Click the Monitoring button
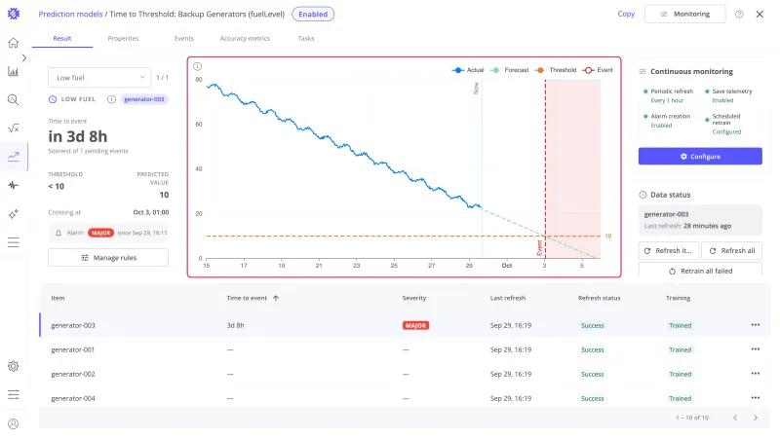 (685, 14)
